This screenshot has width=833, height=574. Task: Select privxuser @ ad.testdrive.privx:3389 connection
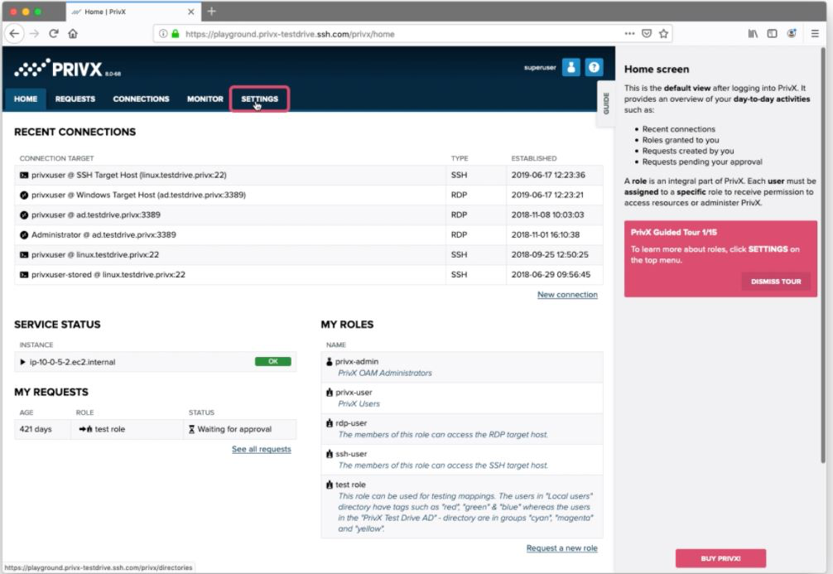95,215
